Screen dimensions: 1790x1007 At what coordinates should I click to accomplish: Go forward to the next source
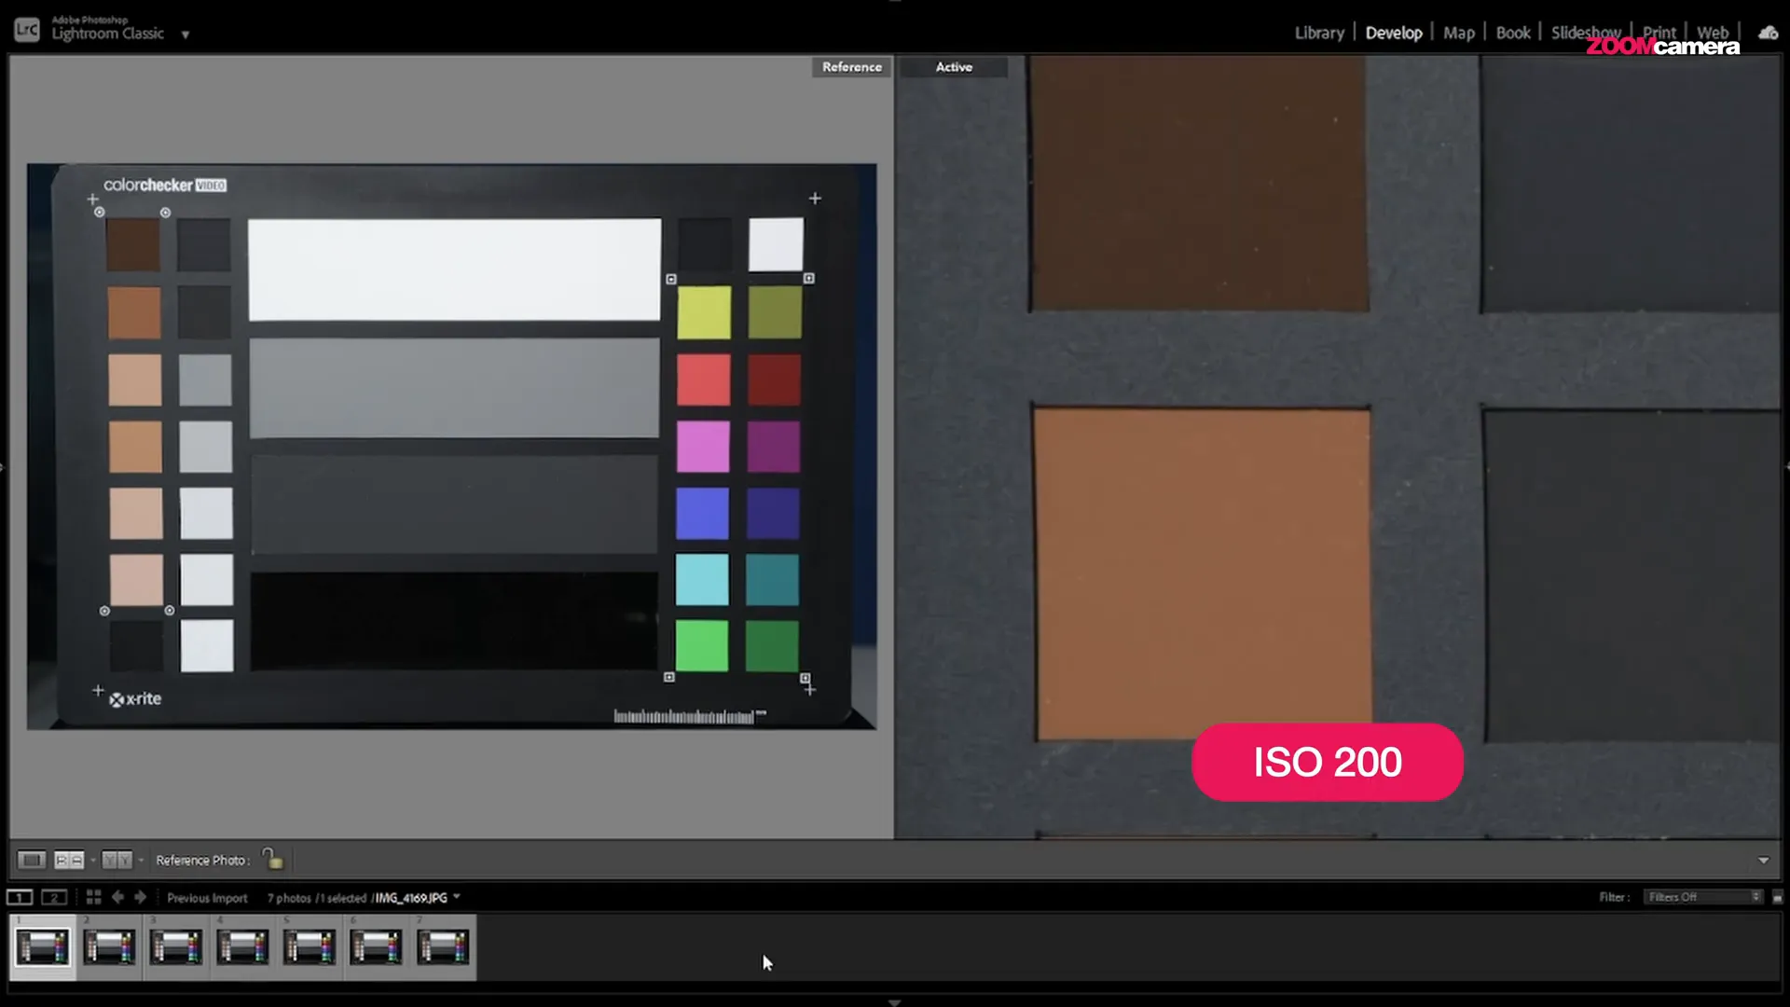pos(140,897)
